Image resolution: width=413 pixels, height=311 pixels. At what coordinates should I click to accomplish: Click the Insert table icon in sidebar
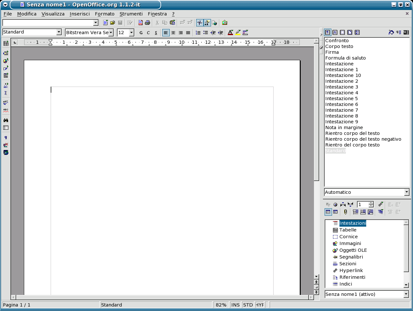click(x=6, y=43)
